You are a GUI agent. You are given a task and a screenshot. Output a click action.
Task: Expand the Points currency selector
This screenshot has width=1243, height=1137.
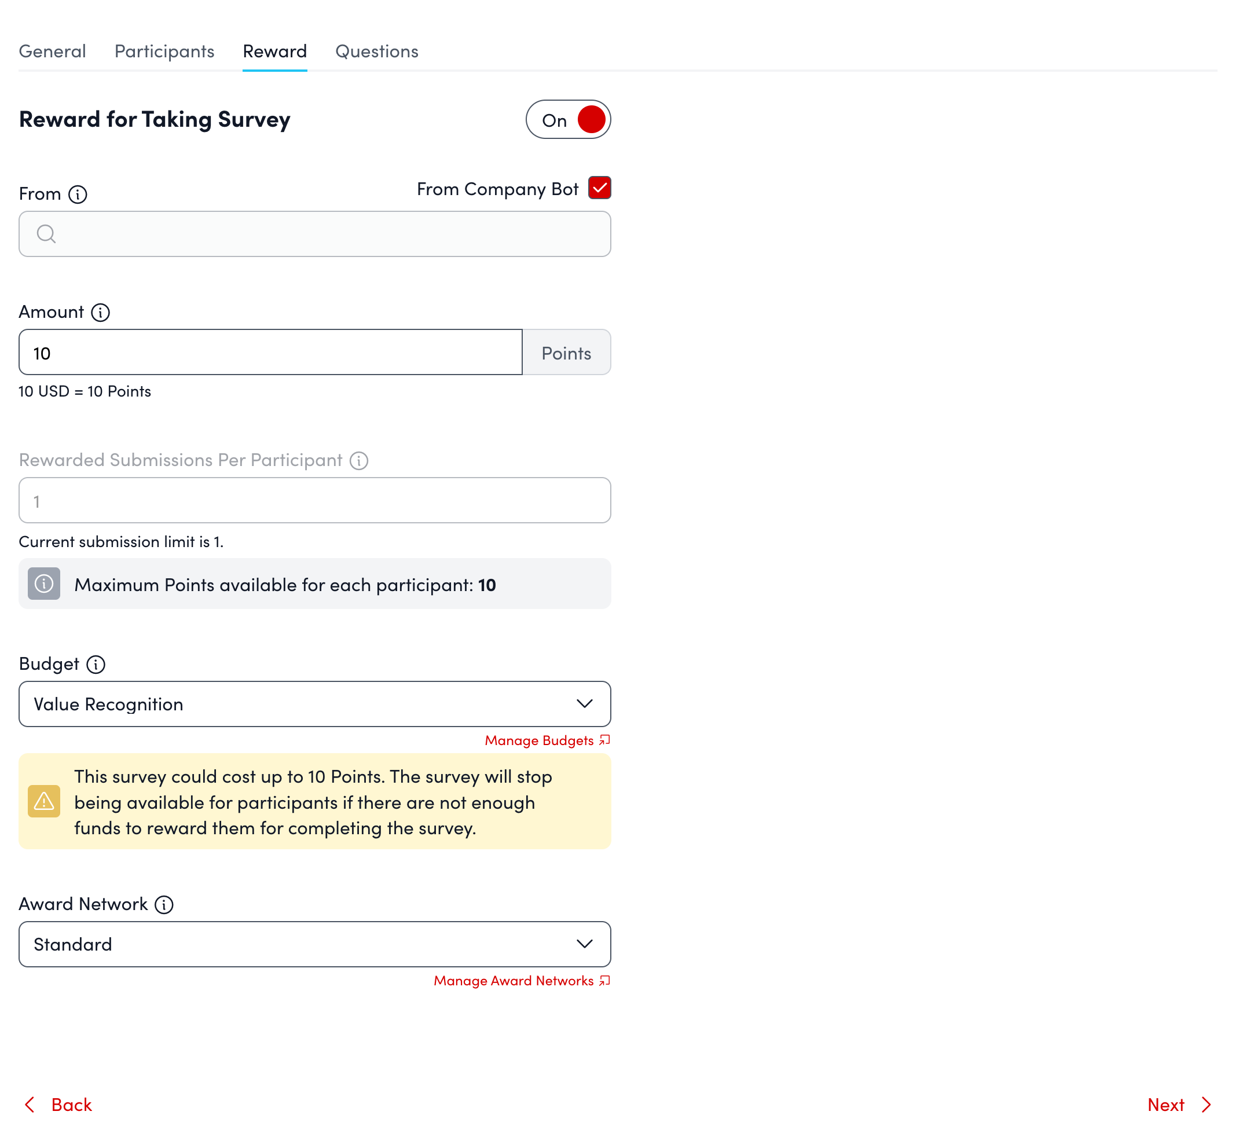pyautogui.click(x=566, y=352)
